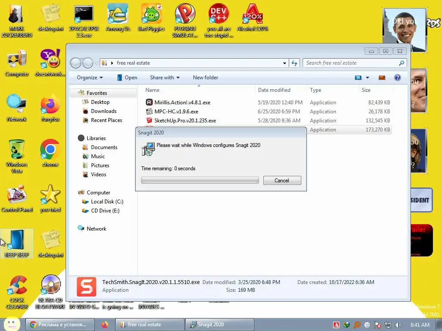Toggle the preview pane icon in Explorer
The height and width of the screenshot is (331, 442).
point(382,78)
